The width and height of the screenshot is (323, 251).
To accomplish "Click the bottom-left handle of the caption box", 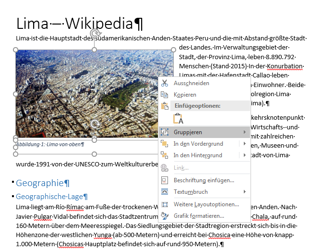I will click(x=16, y=154).
